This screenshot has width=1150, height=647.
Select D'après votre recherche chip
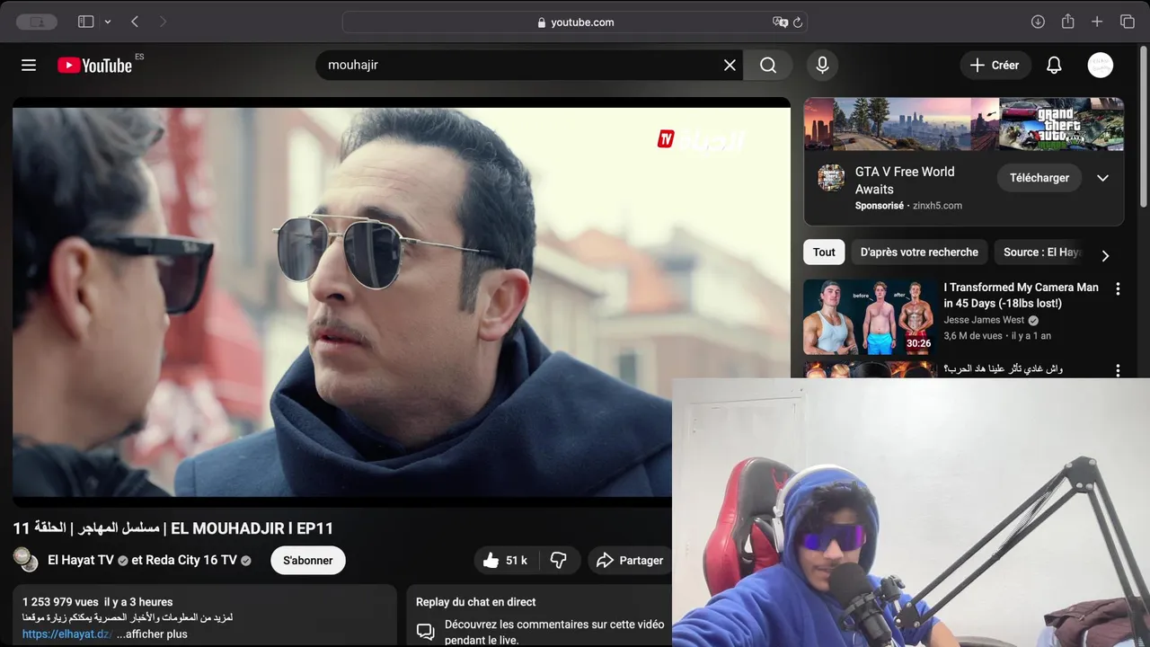pyautogui.click(x=919, y=253)
